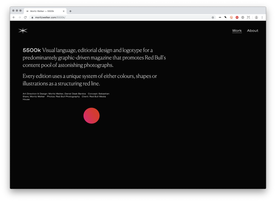The image size is (276, 202).
Task: Click the red circular extension icon
Action: coord(237,17)
